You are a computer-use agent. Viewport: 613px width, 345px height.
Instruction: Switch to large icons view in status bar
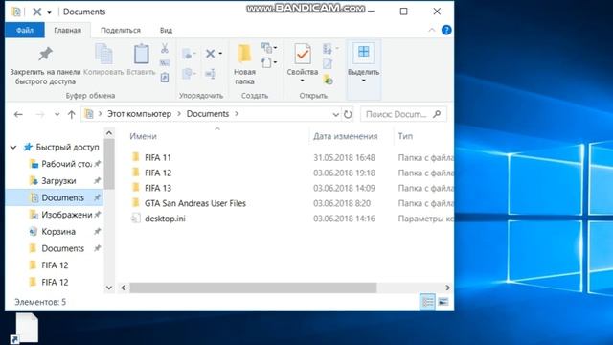coord(443,302)
